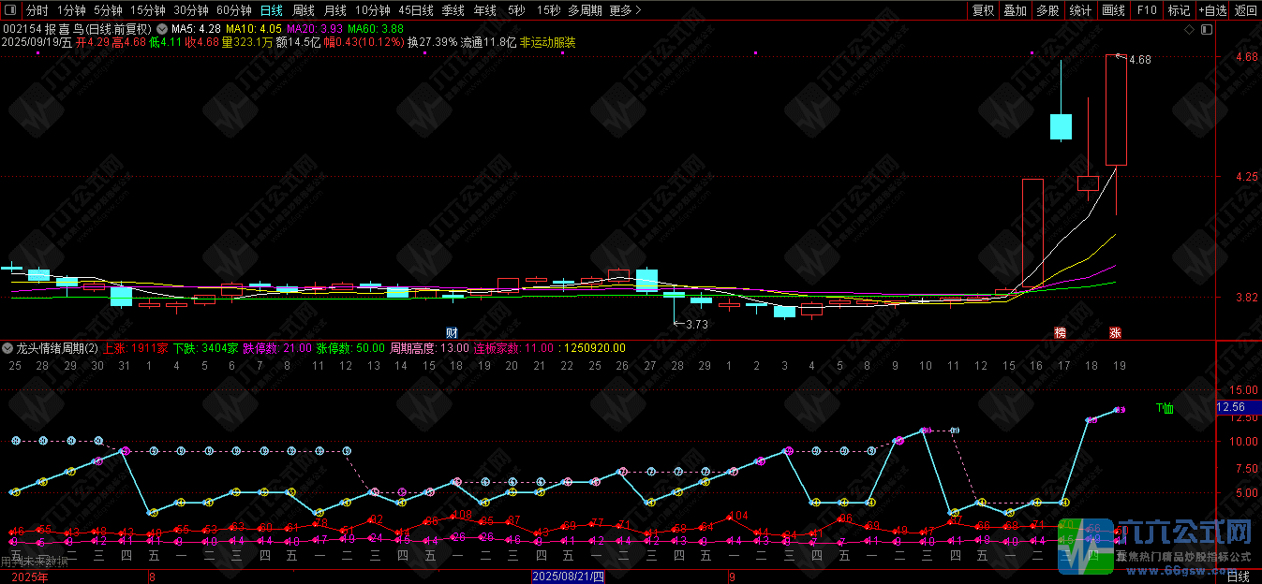Open 画线 drawing tools
Image resolution: width=1262 pixels, height=584 pixels.
click(1114, 10)
